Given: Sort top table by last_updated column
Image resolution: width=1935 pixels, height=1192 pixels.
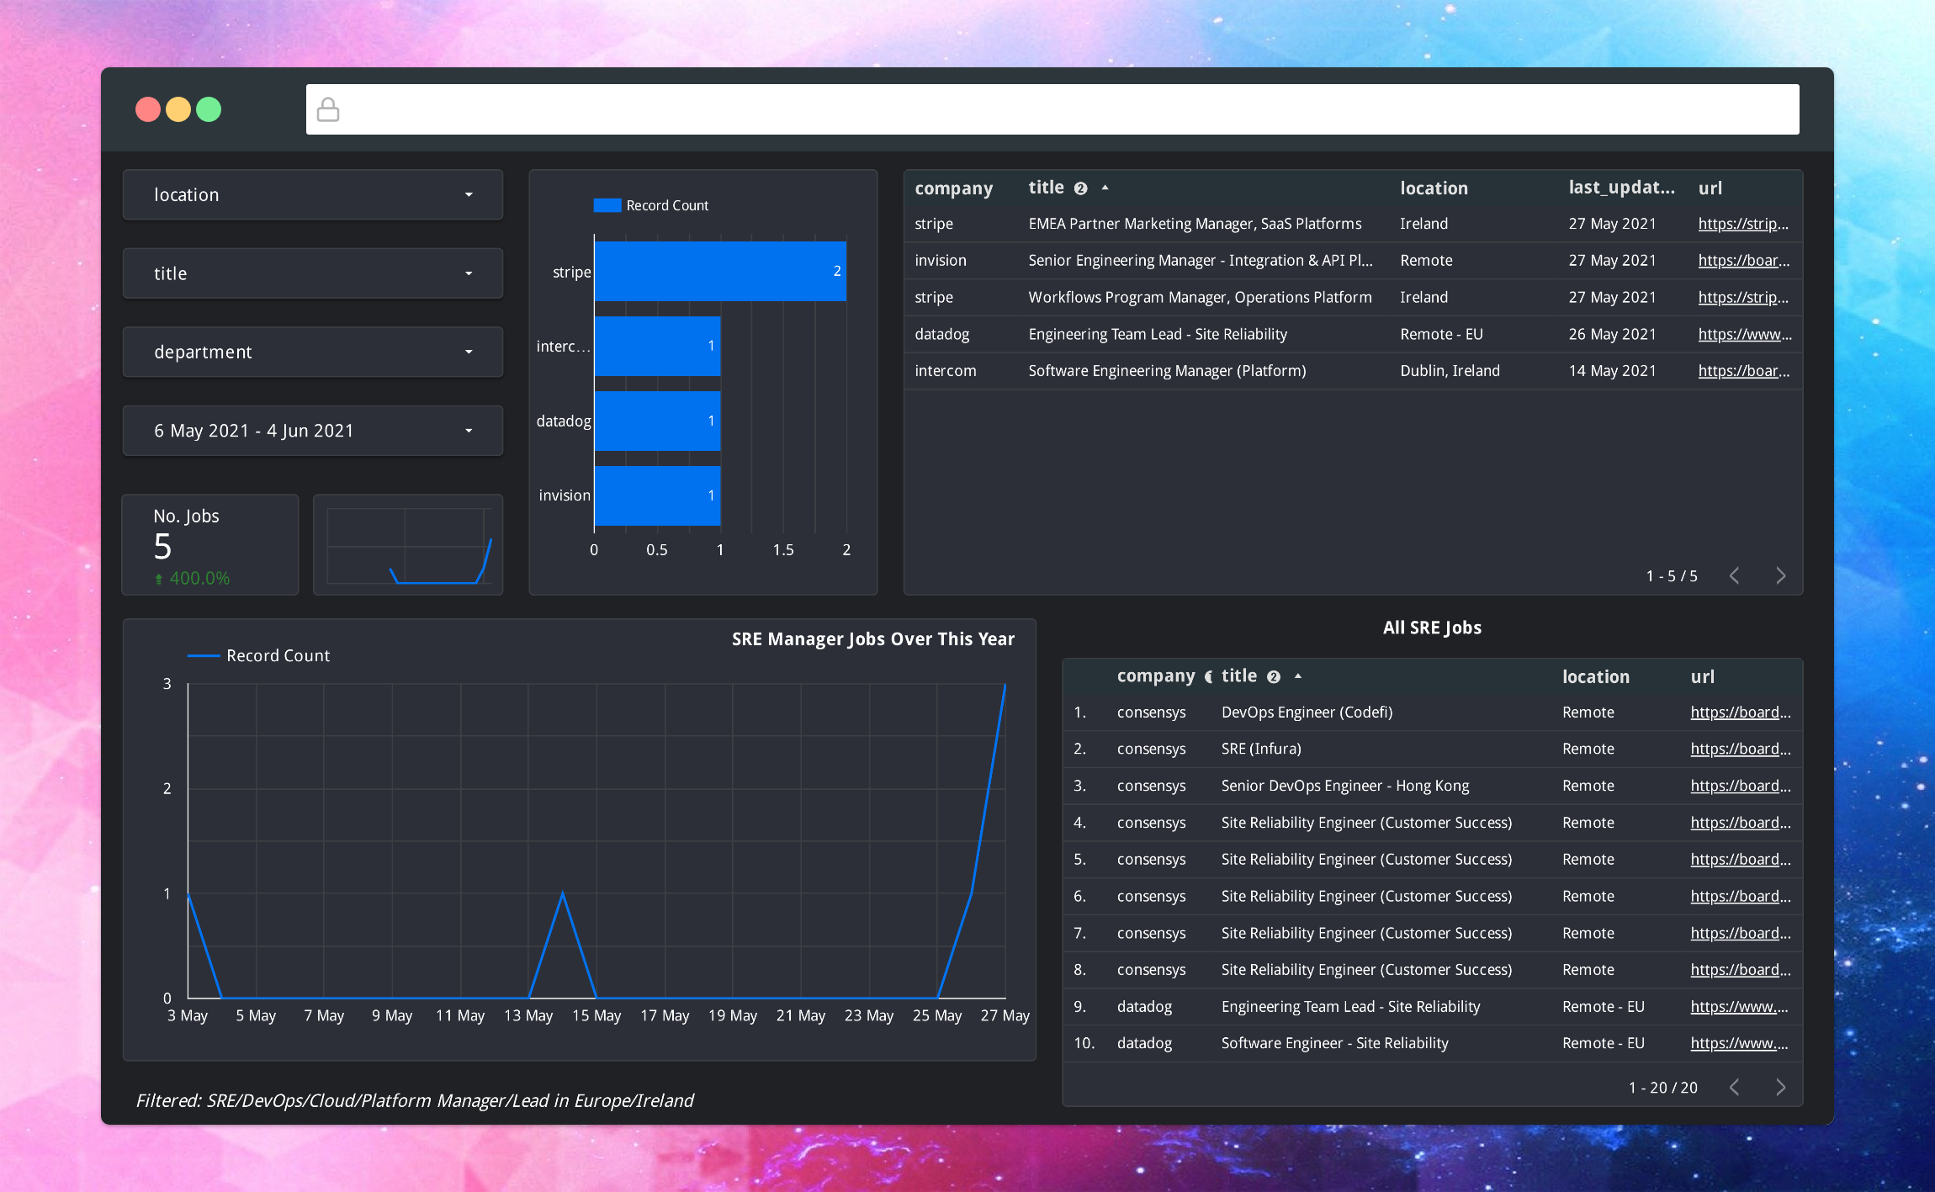Looking at the screenshot, I should (x=1620, y=188).
